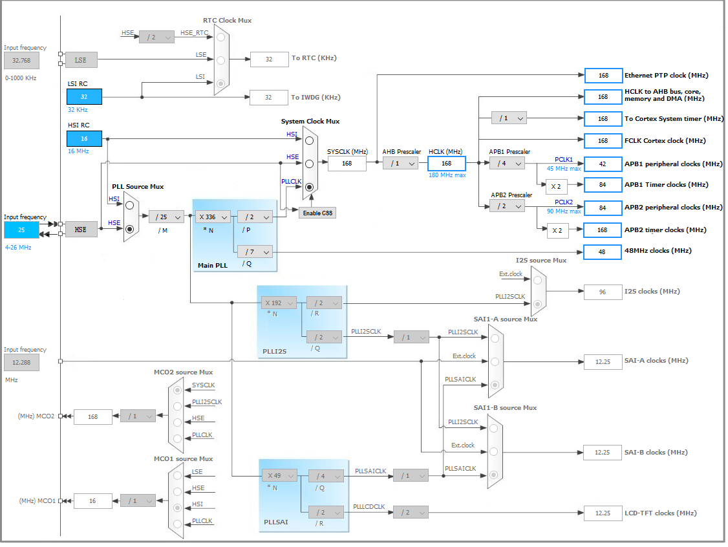728x547 pixels.
Task: Open the AHB Prescaler divider dropdown
Action: pyautogui.click(x=400, y=164)
